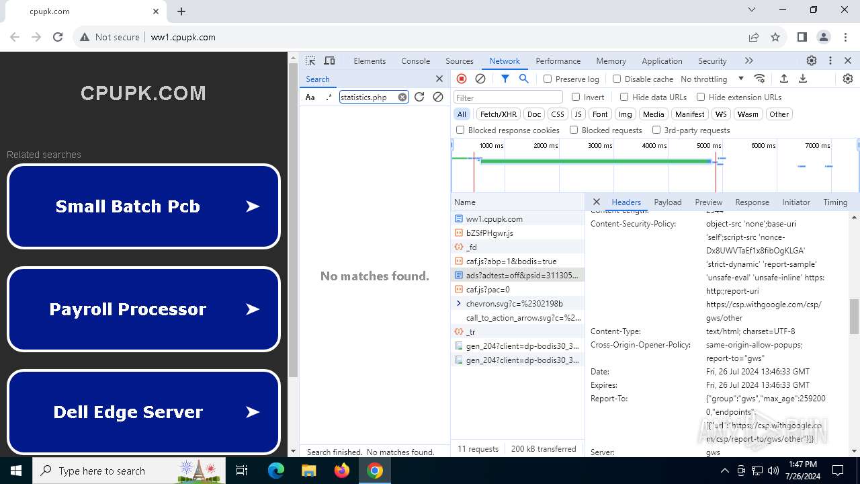Select the ww1.cpupk.com request row
860x484 pixels.
(517, 218)
